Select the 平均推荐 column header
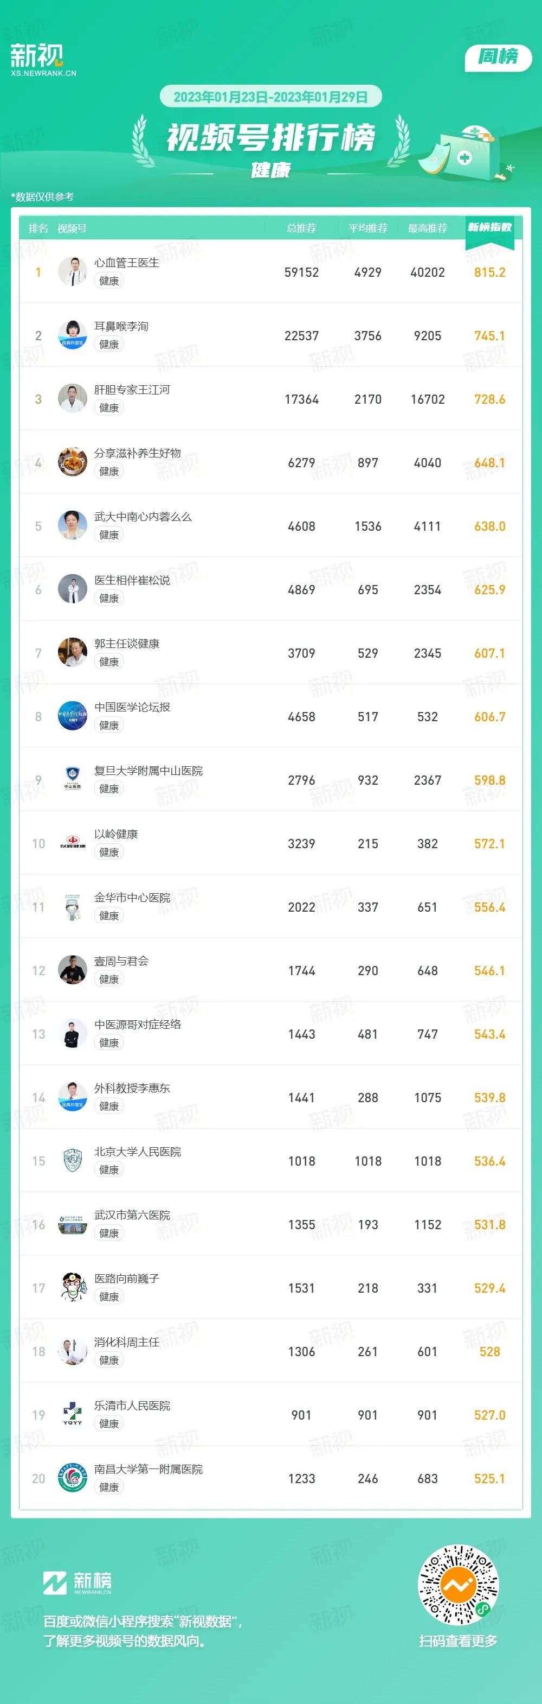The width and height of the screenshot is (542, 1704). 368,228
